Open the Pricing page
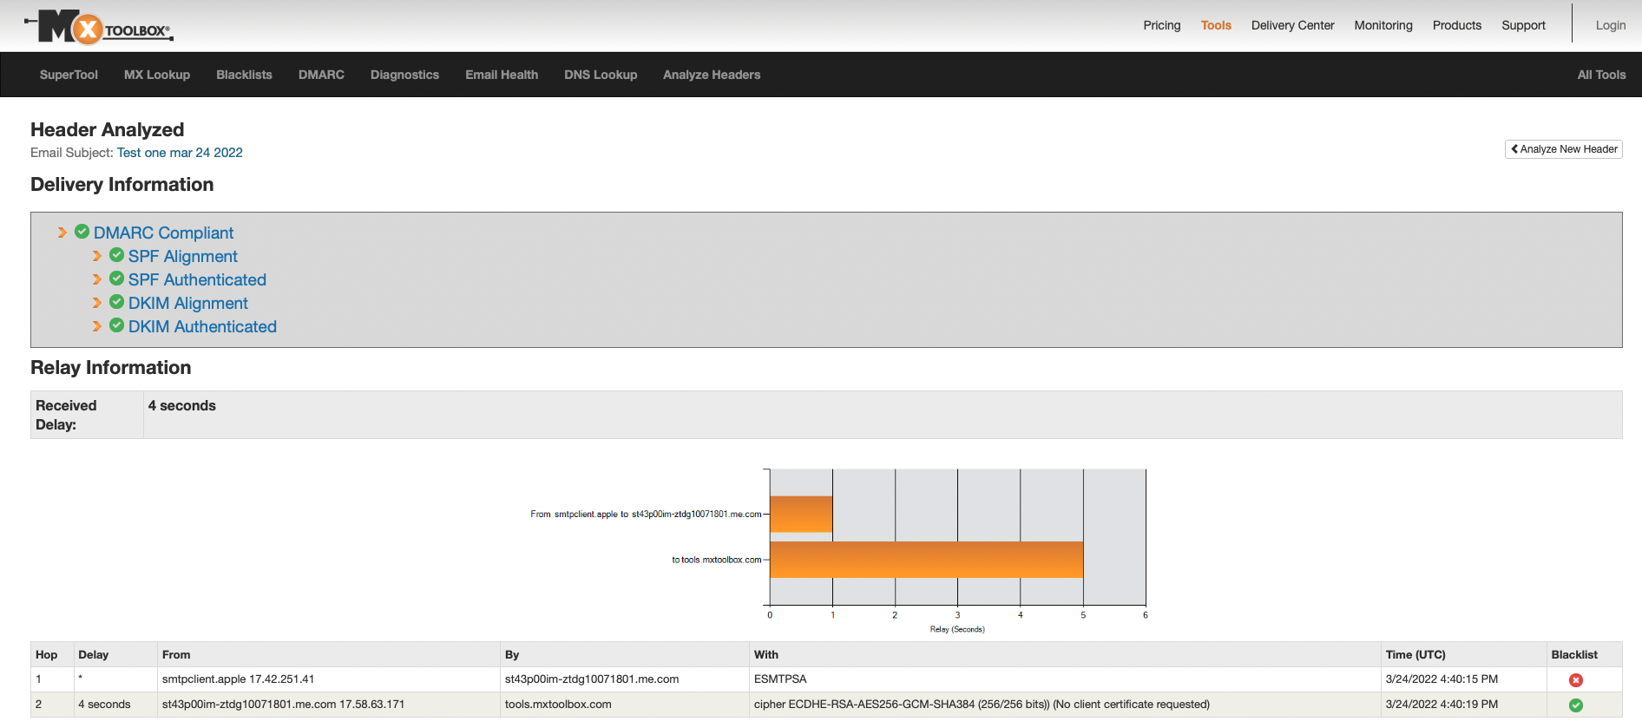The width and height of the screenshot is (1642, 728). point(1162,25)
